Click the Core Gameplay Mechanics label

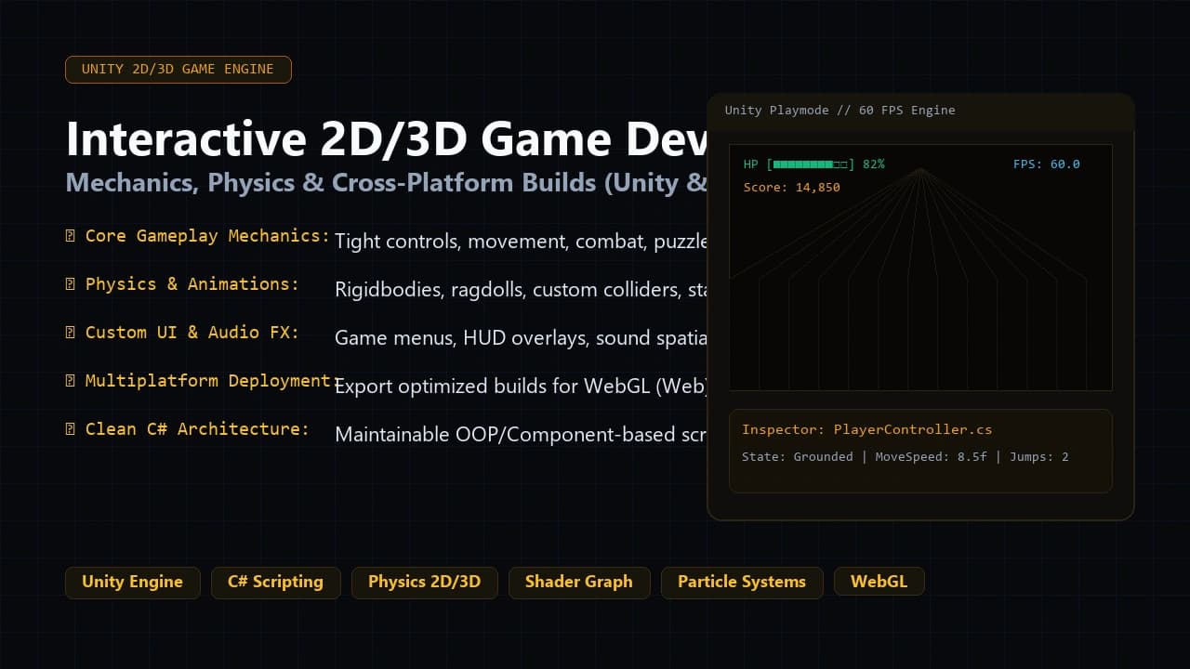pos(207,236)
